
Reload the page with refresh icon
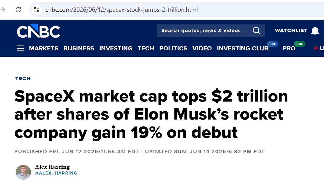tap(18, 10)
